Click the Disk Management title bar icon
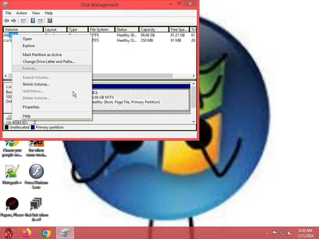319x239 pixels. 6,5
